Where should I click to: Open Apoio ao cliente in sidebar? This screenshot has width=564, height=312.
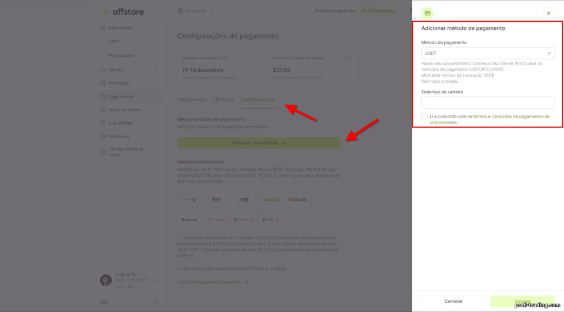coord(124,110)
